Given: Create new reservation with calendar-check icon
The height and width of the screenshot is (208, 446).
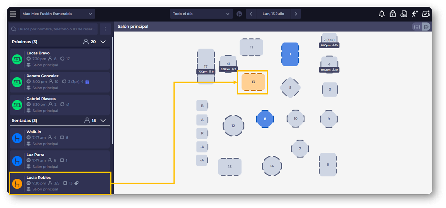Looking at the screenshot, I should point(426,14).
